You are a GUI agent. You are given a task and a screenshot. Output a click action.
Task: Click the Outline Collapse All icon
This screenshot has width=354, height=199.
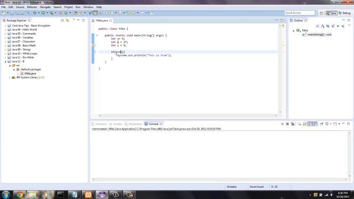[x=317, y=26]
